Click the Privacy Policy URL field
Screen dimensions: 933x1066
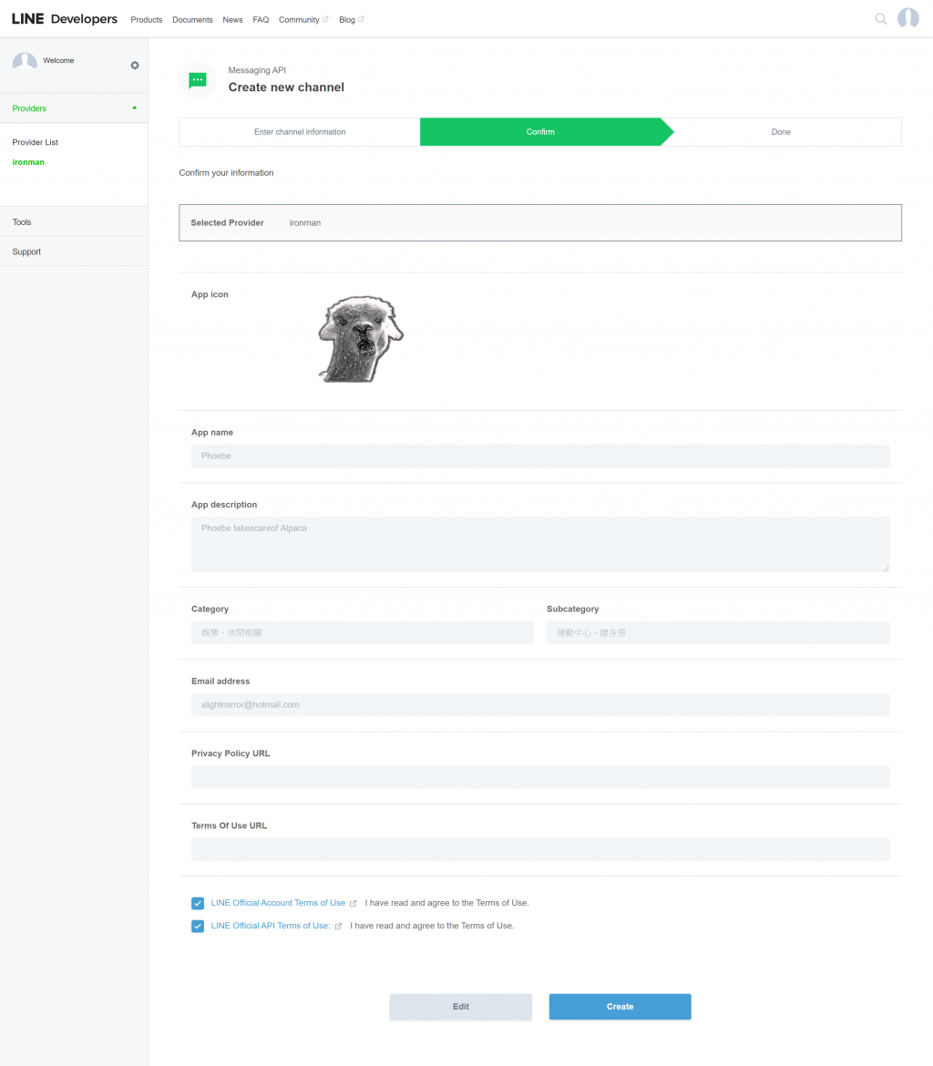tap(540, 777)
